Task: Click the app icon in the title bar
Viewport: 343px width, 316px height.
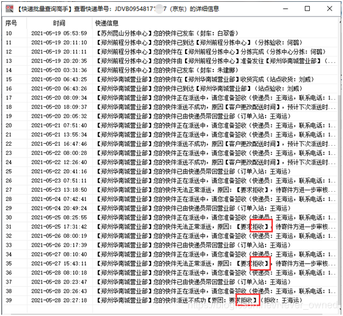Action: click(x=9, y=9)
